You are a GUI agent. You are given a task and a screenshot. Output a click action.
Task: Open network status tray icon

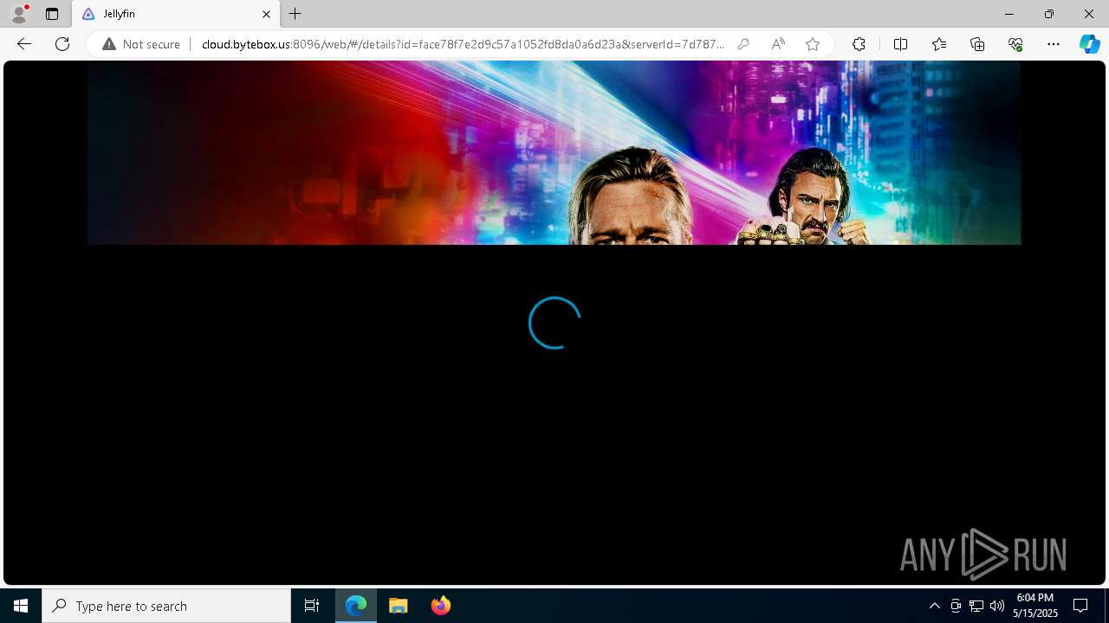(x=976, y=606)
